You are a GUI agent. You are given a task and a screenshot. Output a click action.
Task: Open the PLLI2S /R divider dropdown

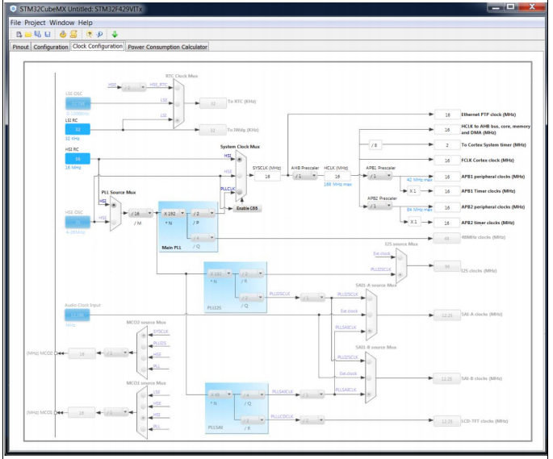tap(251, 273)
